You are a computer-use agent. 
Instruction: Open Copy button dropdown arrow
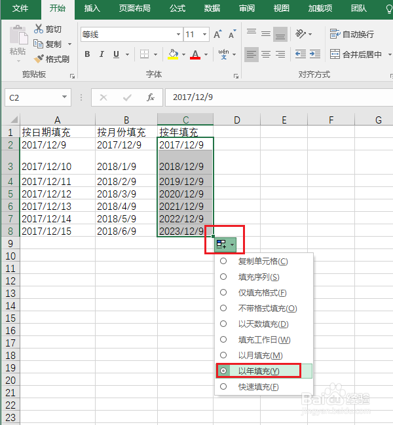69,44
